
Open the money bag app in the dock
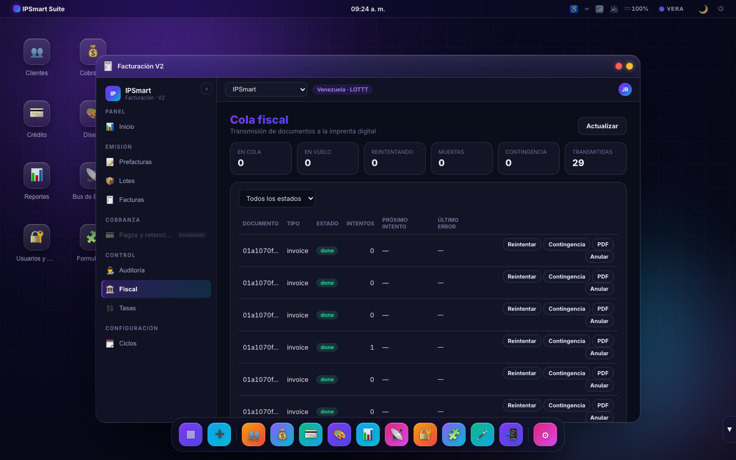pyautogui.click(x=282, y=434)
